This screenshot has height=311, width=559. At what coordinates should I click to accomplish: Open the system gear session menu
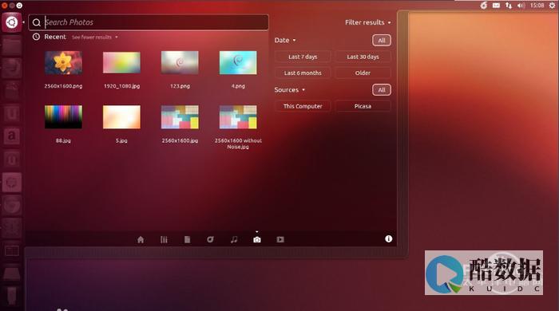(x=552, y=6)
